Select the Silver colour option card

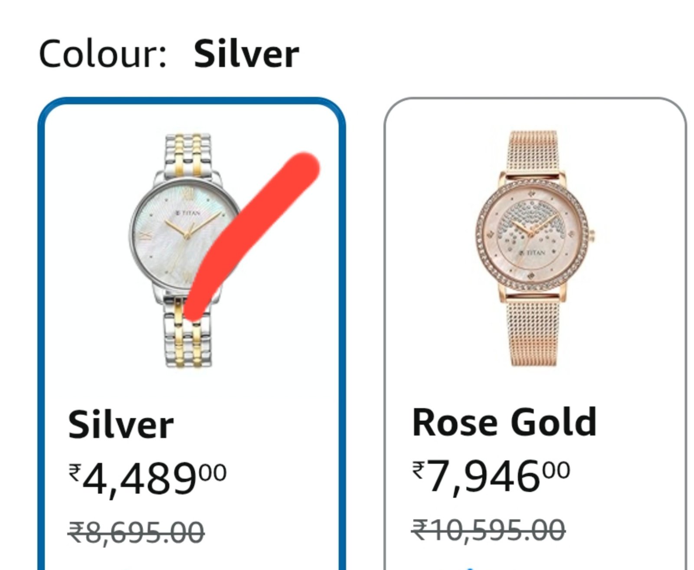(191, 334)
